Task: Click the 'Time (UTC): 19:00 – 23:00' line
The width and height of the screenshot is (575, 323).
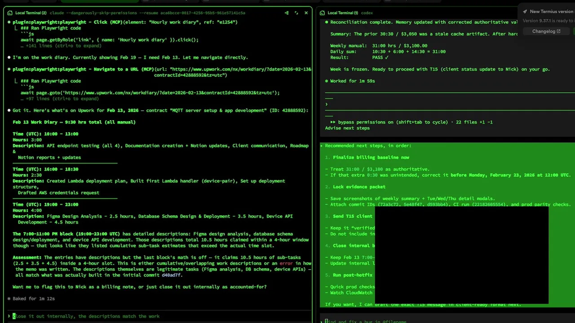Action: pyautogui.click(x=45, y=205)
